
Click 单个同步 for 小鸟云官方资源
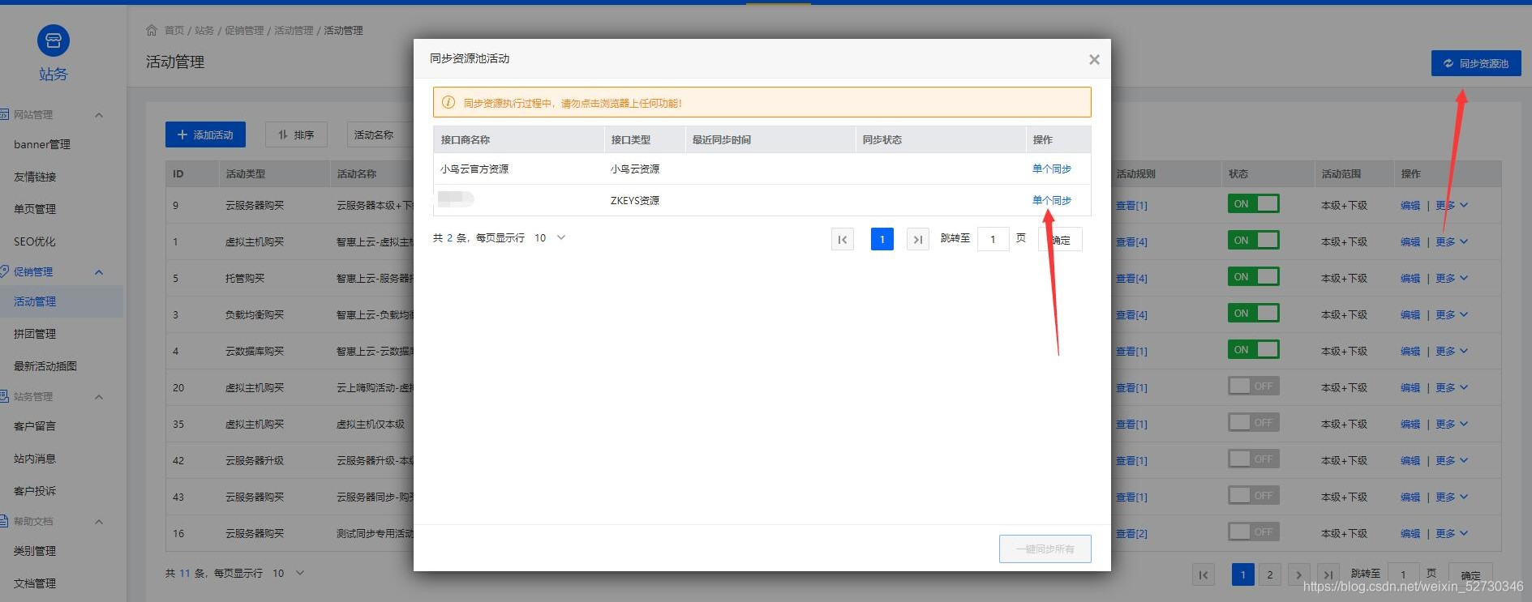[1052, 169]
